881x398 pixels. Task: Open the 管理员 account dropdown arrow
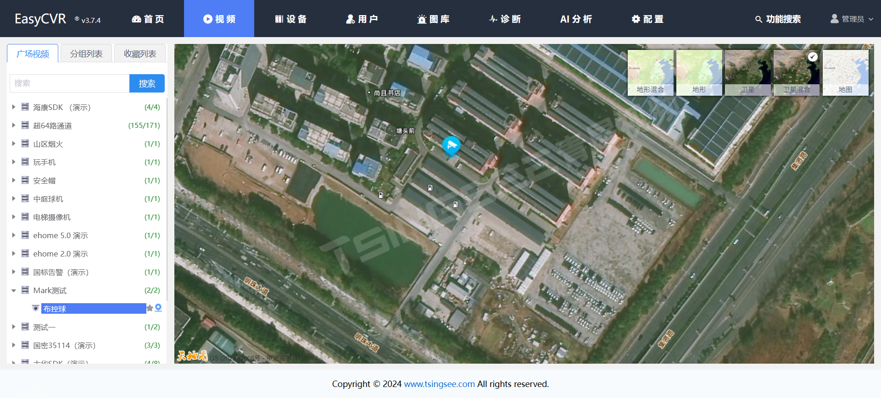pyautogui.click(x=871, y=19)
